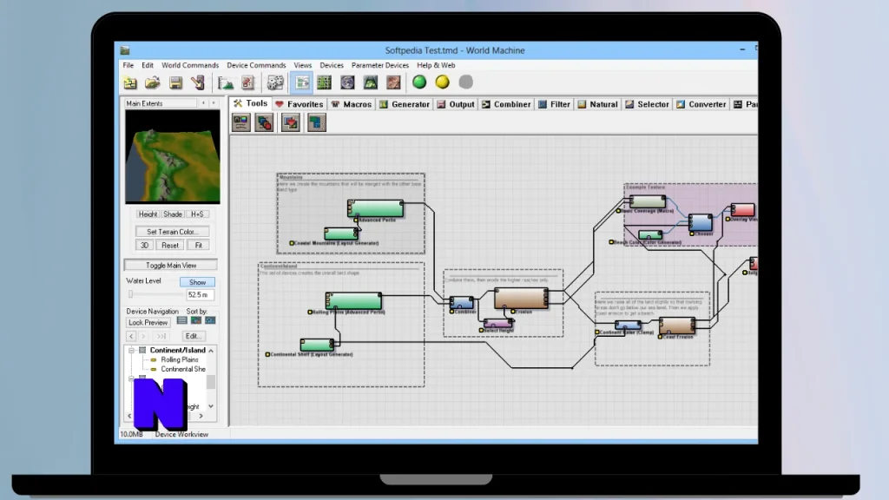Screen dimensions: 889x500
Task: Toggle Height preview mode
Action: 148,214
